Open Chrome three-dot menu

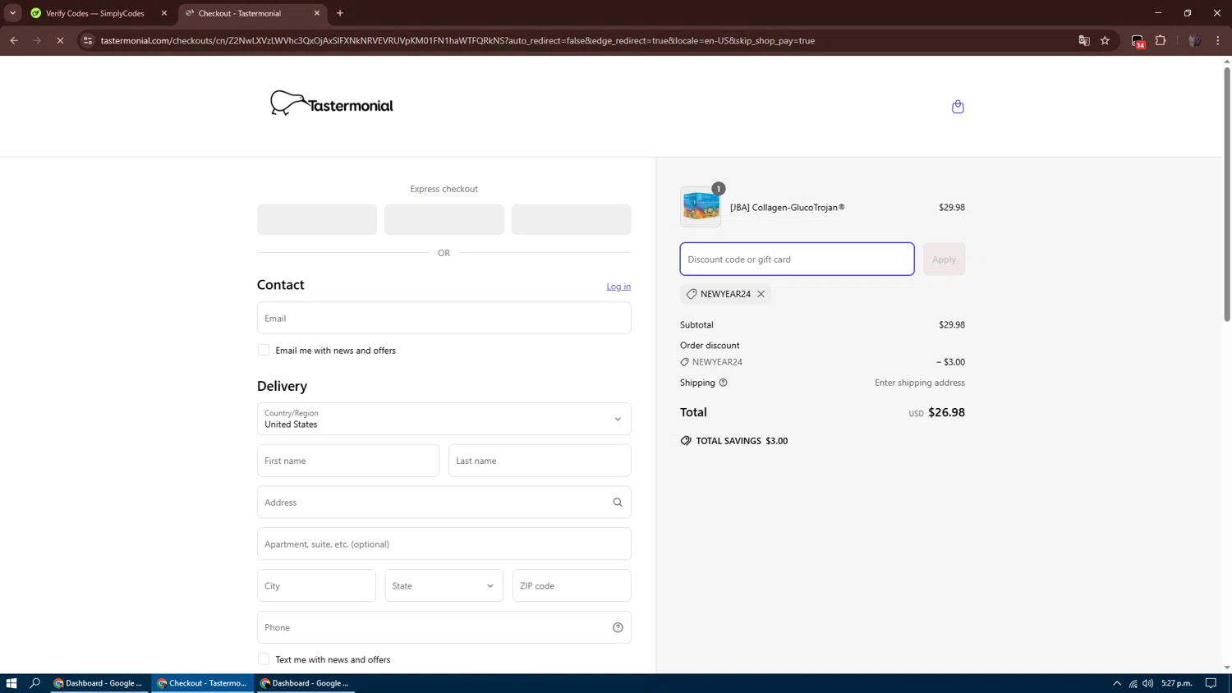click(x=1218, y=40)
